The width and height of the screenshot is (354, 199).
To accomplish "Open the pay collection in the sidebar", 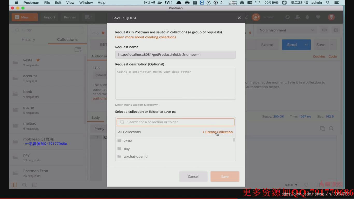I will tap(47, 157).
